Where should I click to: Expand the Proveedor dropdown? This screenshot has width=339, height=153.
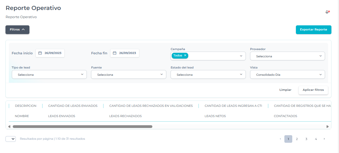coord(287,56)
